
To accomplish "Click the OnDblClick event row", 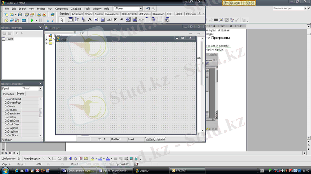I will pos(20,110).
